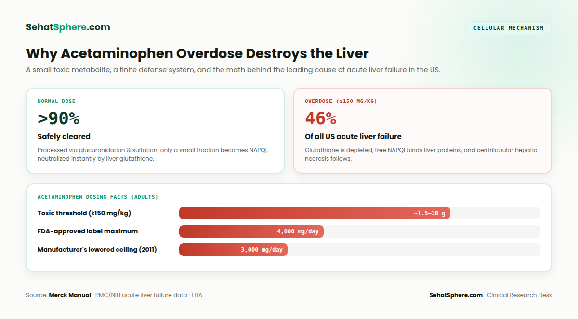Click the CELLULAR MECHANISM badge

[508, 28]
